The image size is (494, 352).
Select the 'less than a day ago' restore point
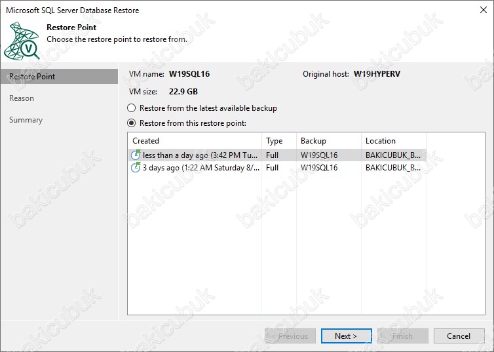(277, 155)
